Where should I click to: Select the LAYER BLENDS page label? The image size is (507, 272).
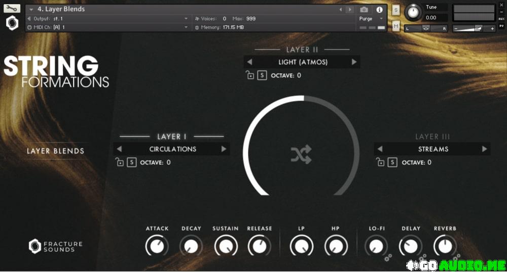55,151
